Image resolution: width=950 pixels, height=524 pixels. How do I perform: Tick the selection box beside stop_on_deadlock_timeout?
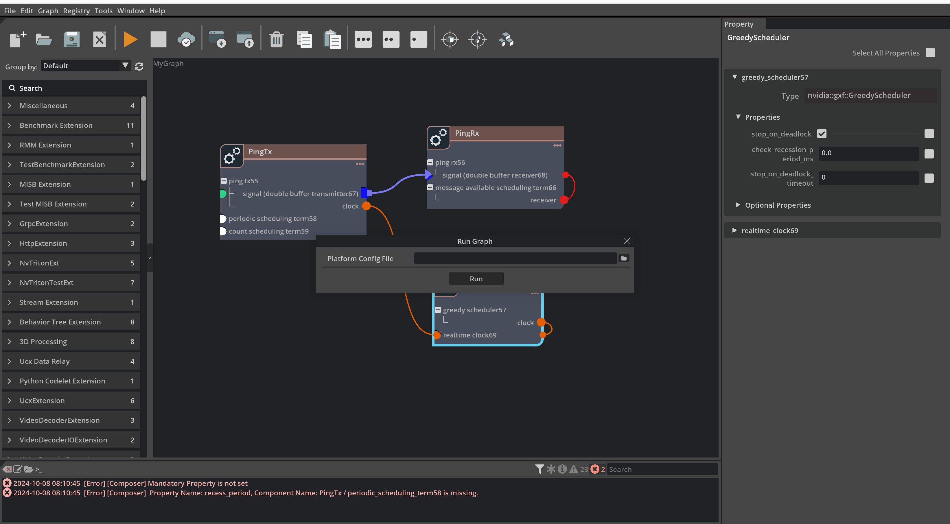tap(929, 178)
